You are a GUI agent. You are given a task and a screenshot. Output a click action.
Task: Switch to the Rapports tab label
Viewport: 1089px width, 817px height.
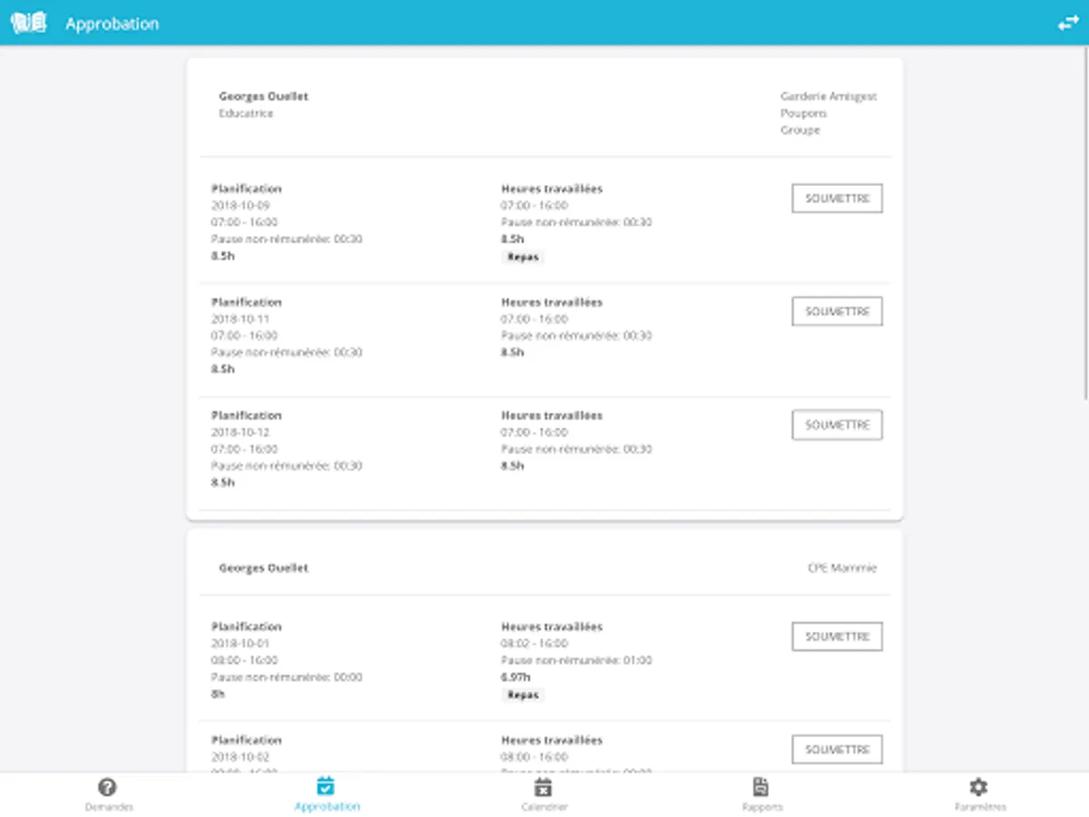click(x=761, y=807)
